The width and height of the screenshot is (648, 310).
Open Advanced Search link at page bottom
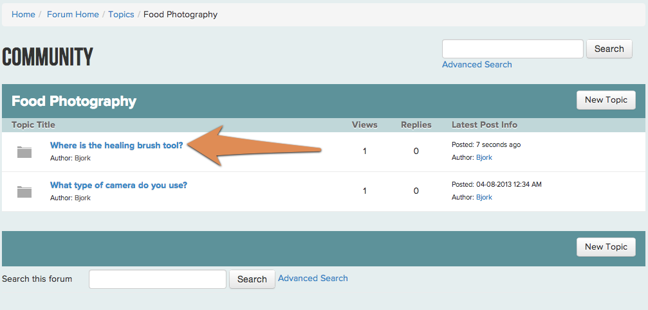tap(313, 279)
